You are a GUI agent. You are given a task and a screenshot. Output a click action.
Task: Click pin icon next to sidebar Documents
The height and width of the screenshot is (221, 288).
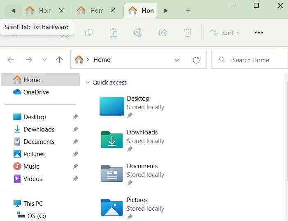click(75, 141)
